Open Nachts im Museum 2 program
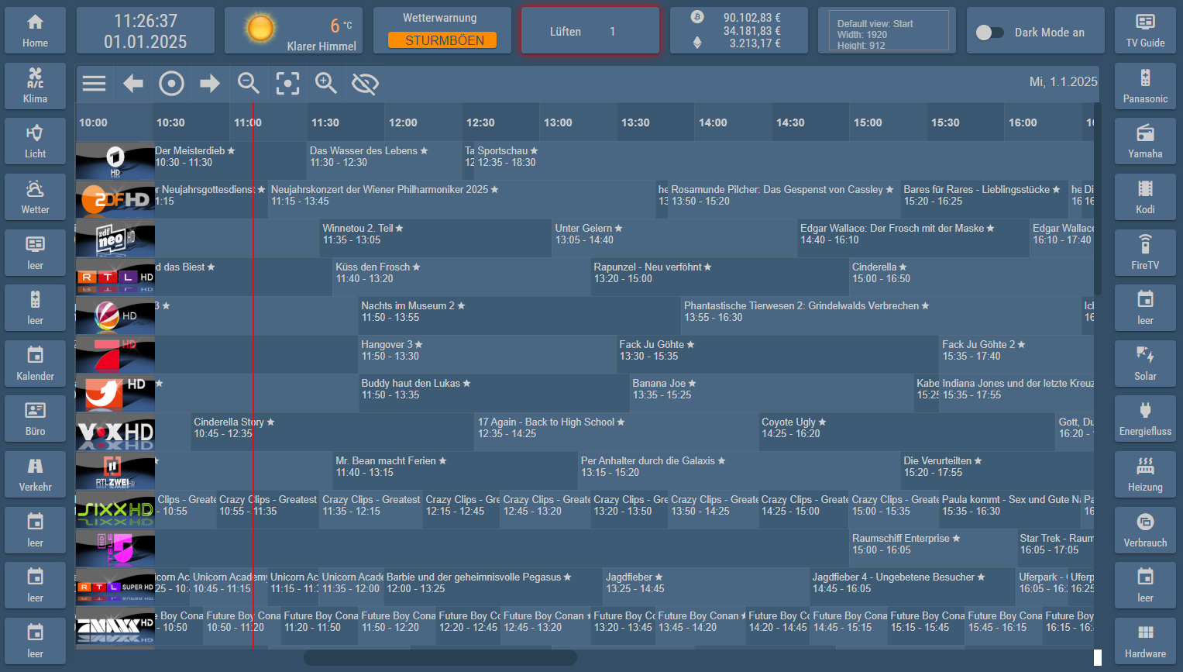The image size is (1183, 672). click(520, 316)
